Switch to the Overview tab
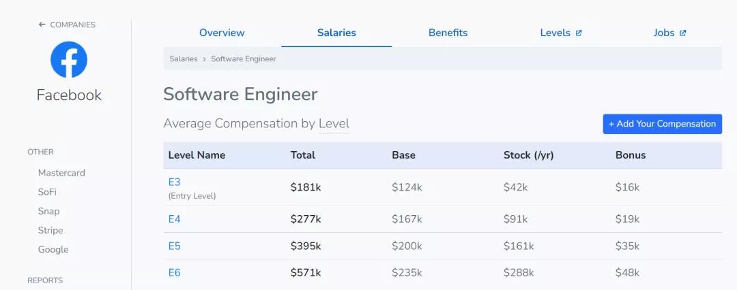Image resolution: width=737 pixels, height=290 pixels. point(222,33)
